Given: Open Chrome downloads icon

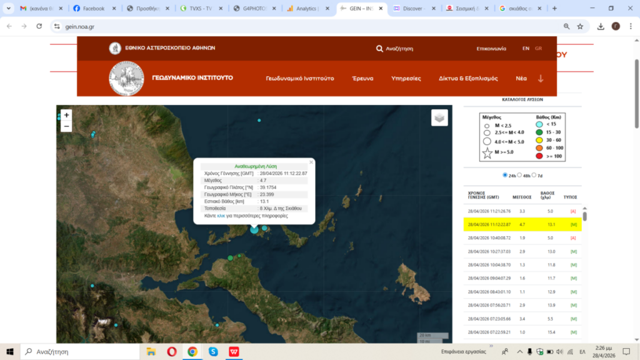Looking at the screenshot, I should 601,27.
